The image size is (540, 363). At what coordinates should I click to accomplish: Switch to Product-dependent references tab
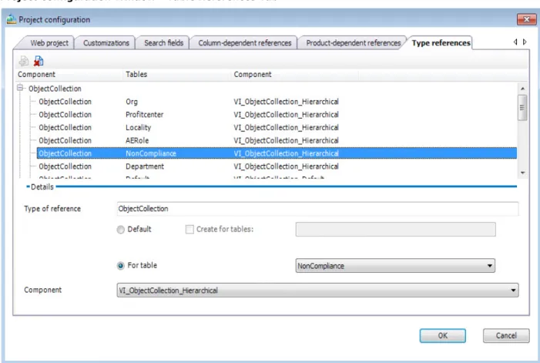[x=354, y=43]
